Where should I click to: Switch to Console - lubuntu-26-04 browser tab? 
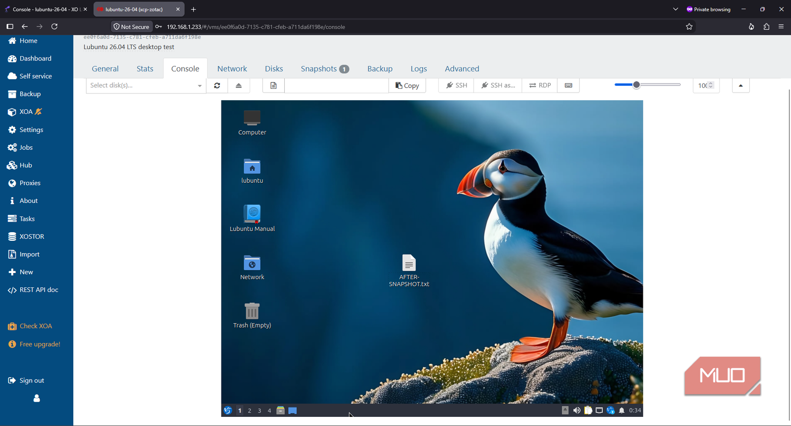click(46, 9)
